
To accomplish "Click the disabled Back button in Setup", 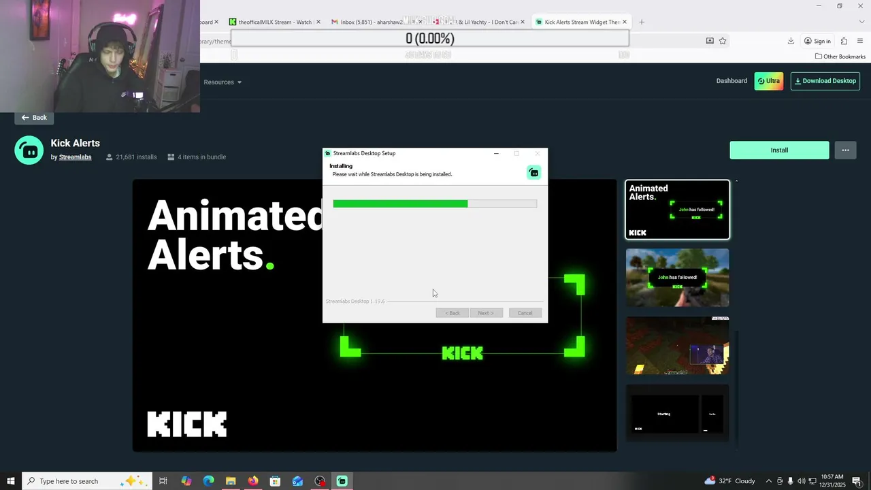I will 453,313.
